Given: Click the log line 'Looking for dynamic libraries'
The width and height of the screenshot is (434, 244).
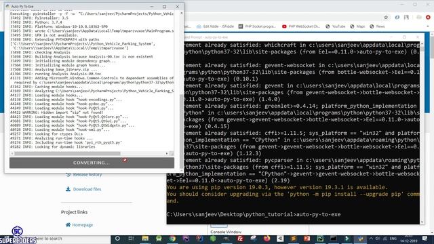Looking at the screenshot, I should (x=53, y=147).
